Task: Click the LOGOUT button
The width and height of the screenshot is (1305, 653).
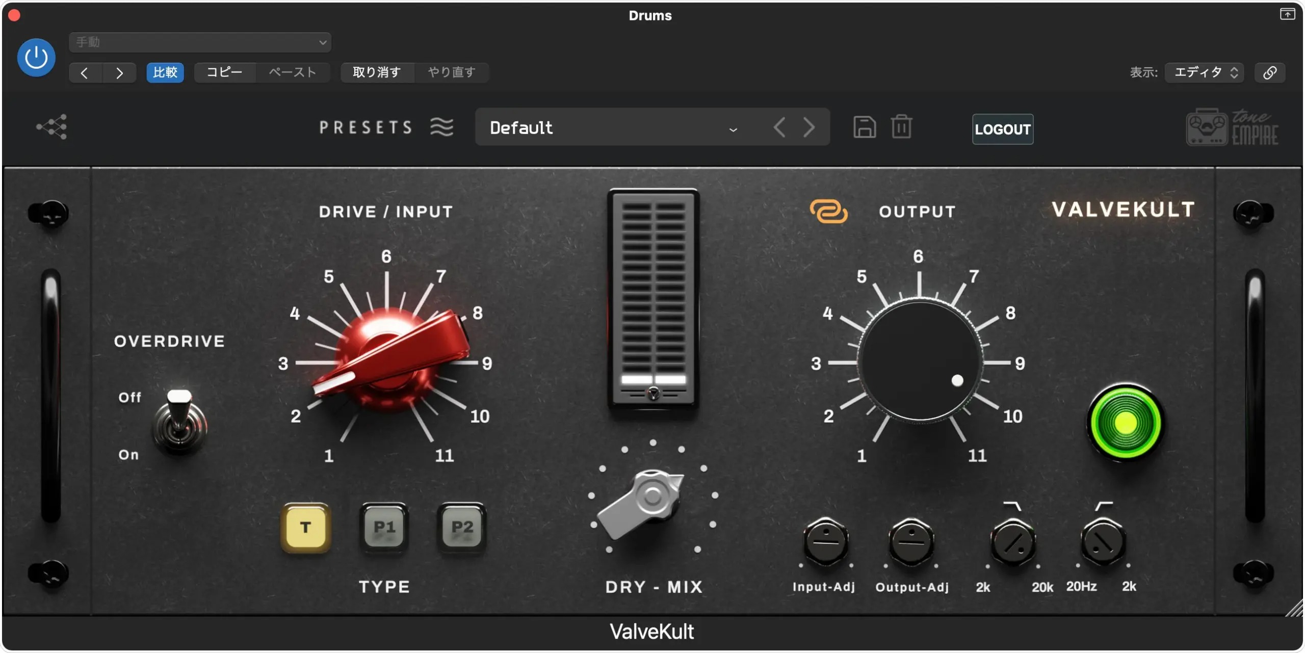Action: point(1002,129)
